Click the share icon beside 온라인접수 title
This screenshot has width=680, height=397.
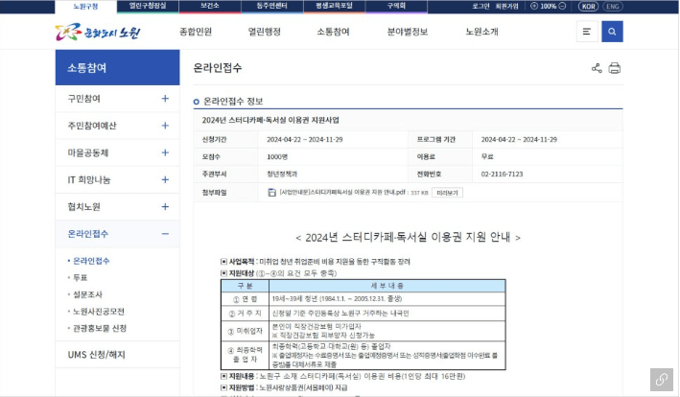597,68
